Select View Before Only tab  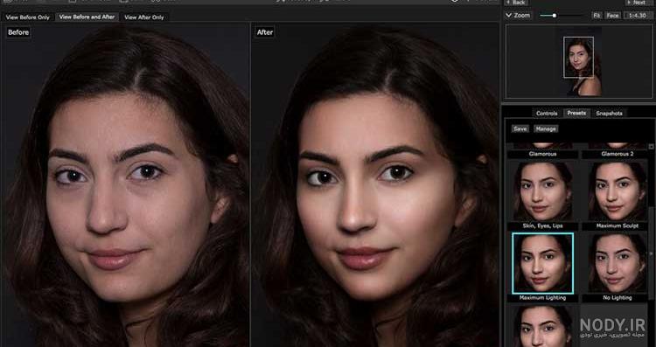(28, 17)
